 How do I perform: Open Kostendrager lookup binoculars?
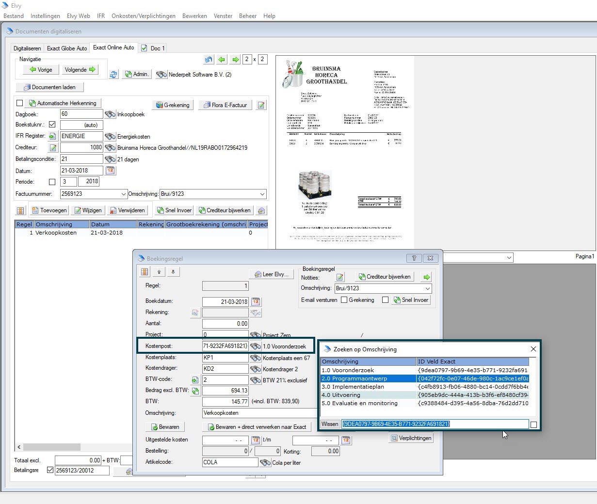click(256, 369)
